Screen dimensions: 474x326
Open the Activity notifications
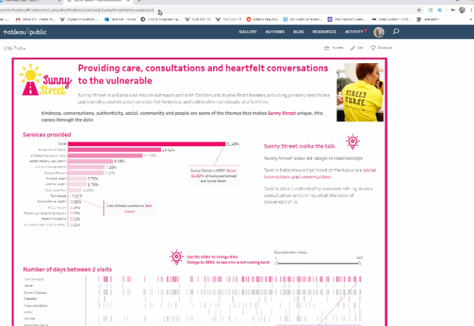pyautogui.click(x=354, y=32)
